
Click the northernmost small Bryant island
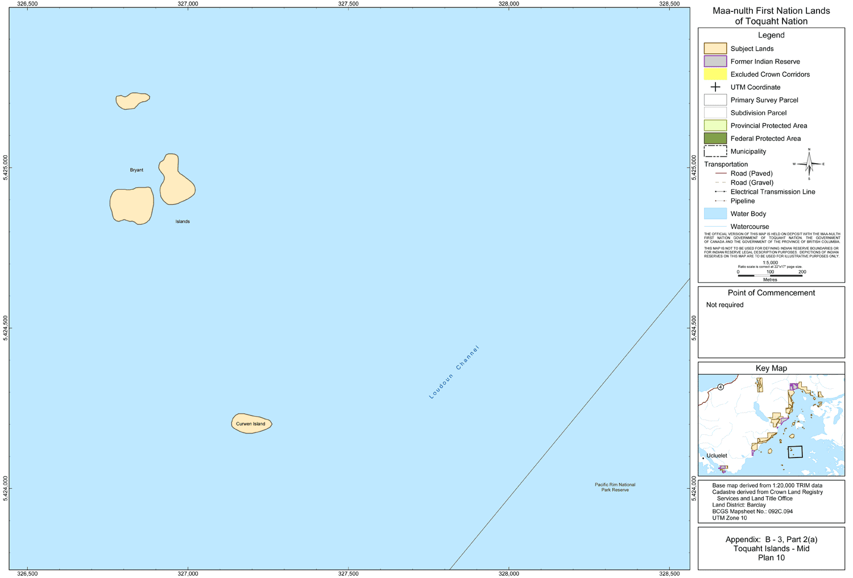132,101
